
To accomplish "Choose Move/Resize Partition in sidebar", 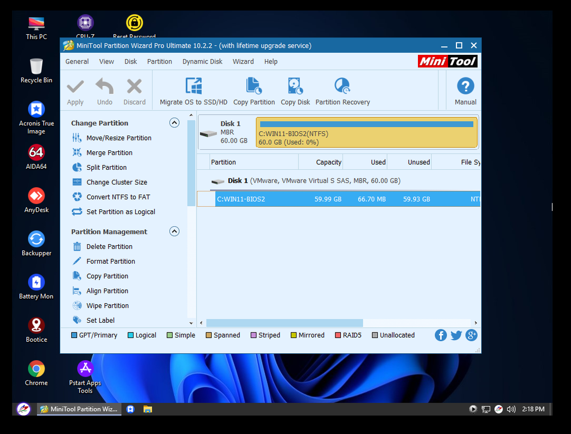I will (x=112, y=138).
